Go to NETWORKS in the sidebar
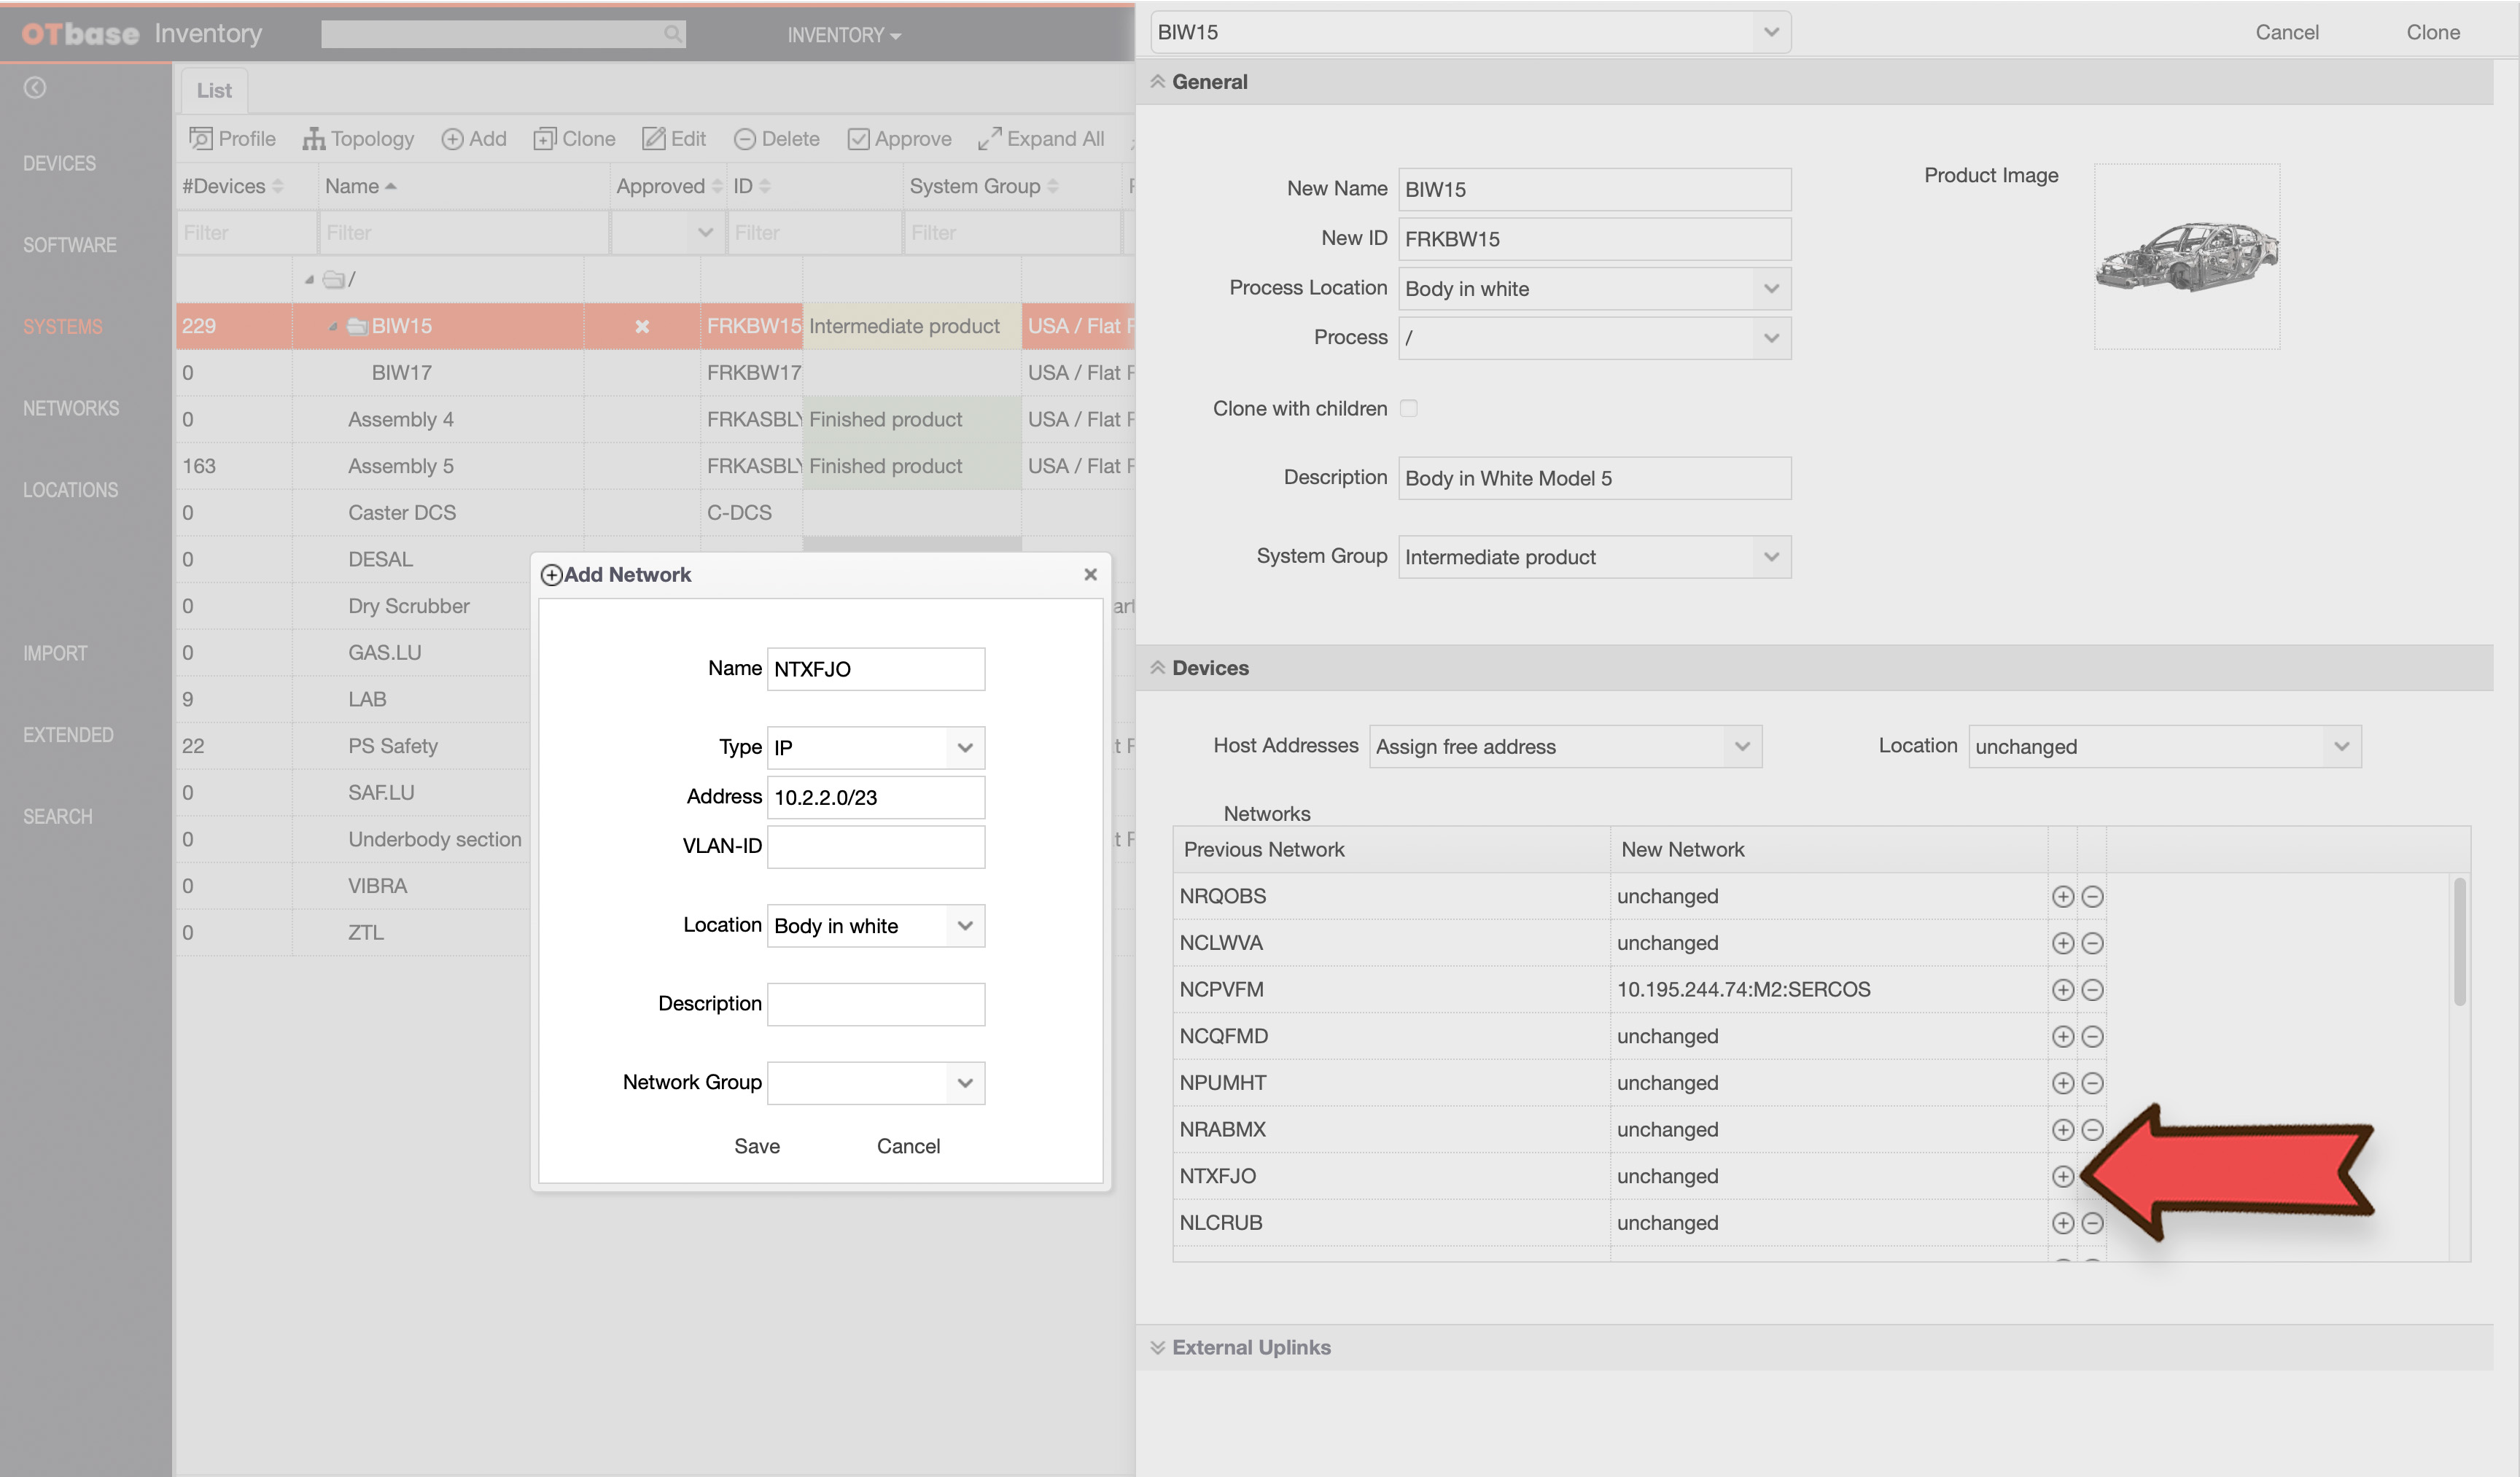 coord(71,408)
